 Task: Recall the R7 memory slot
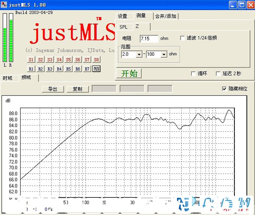coord(87,69)
